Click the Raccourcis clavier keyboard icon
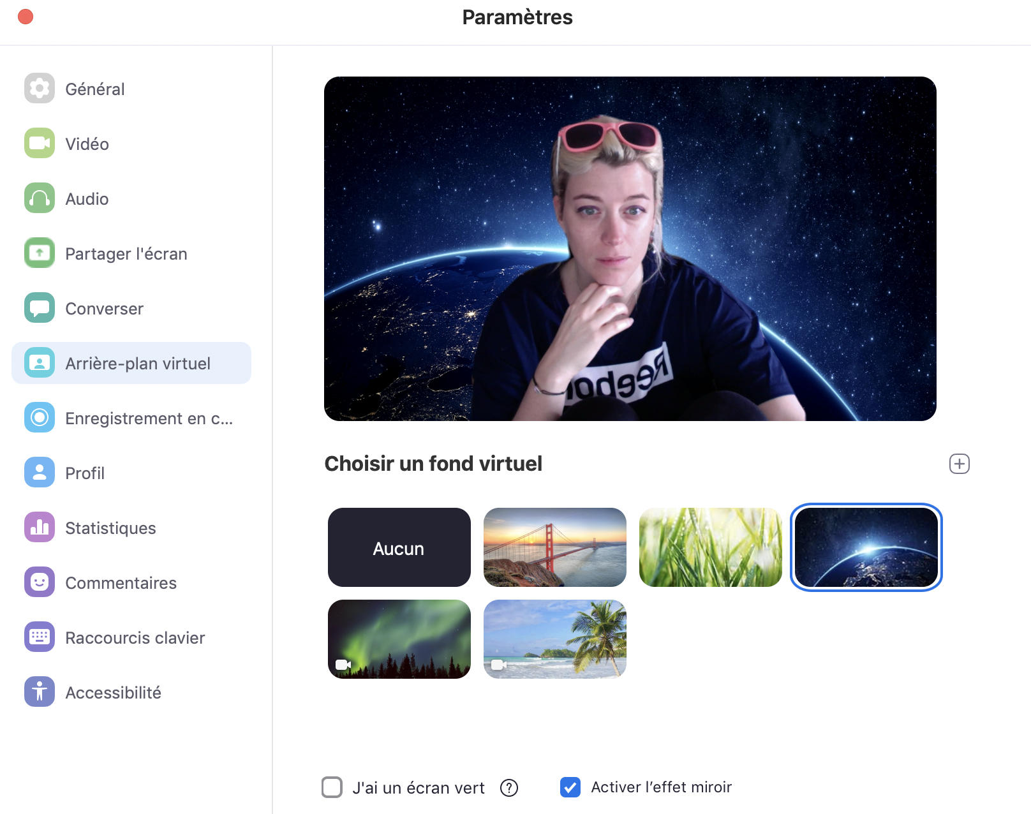 pyautogui.click(x=40, y=637)
